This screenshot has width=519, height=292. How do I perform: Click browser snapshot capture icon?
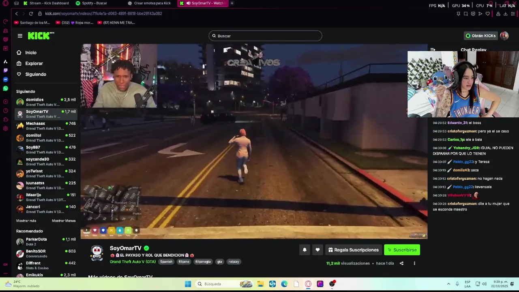coord(465,13)
